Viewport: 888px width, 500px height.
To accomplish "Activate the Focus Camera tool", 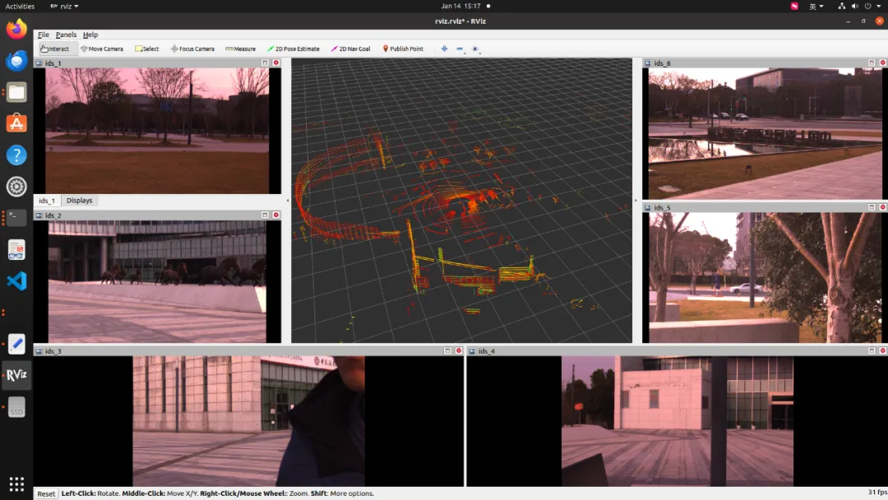I will pyautogui.click(x=192, y=49).
